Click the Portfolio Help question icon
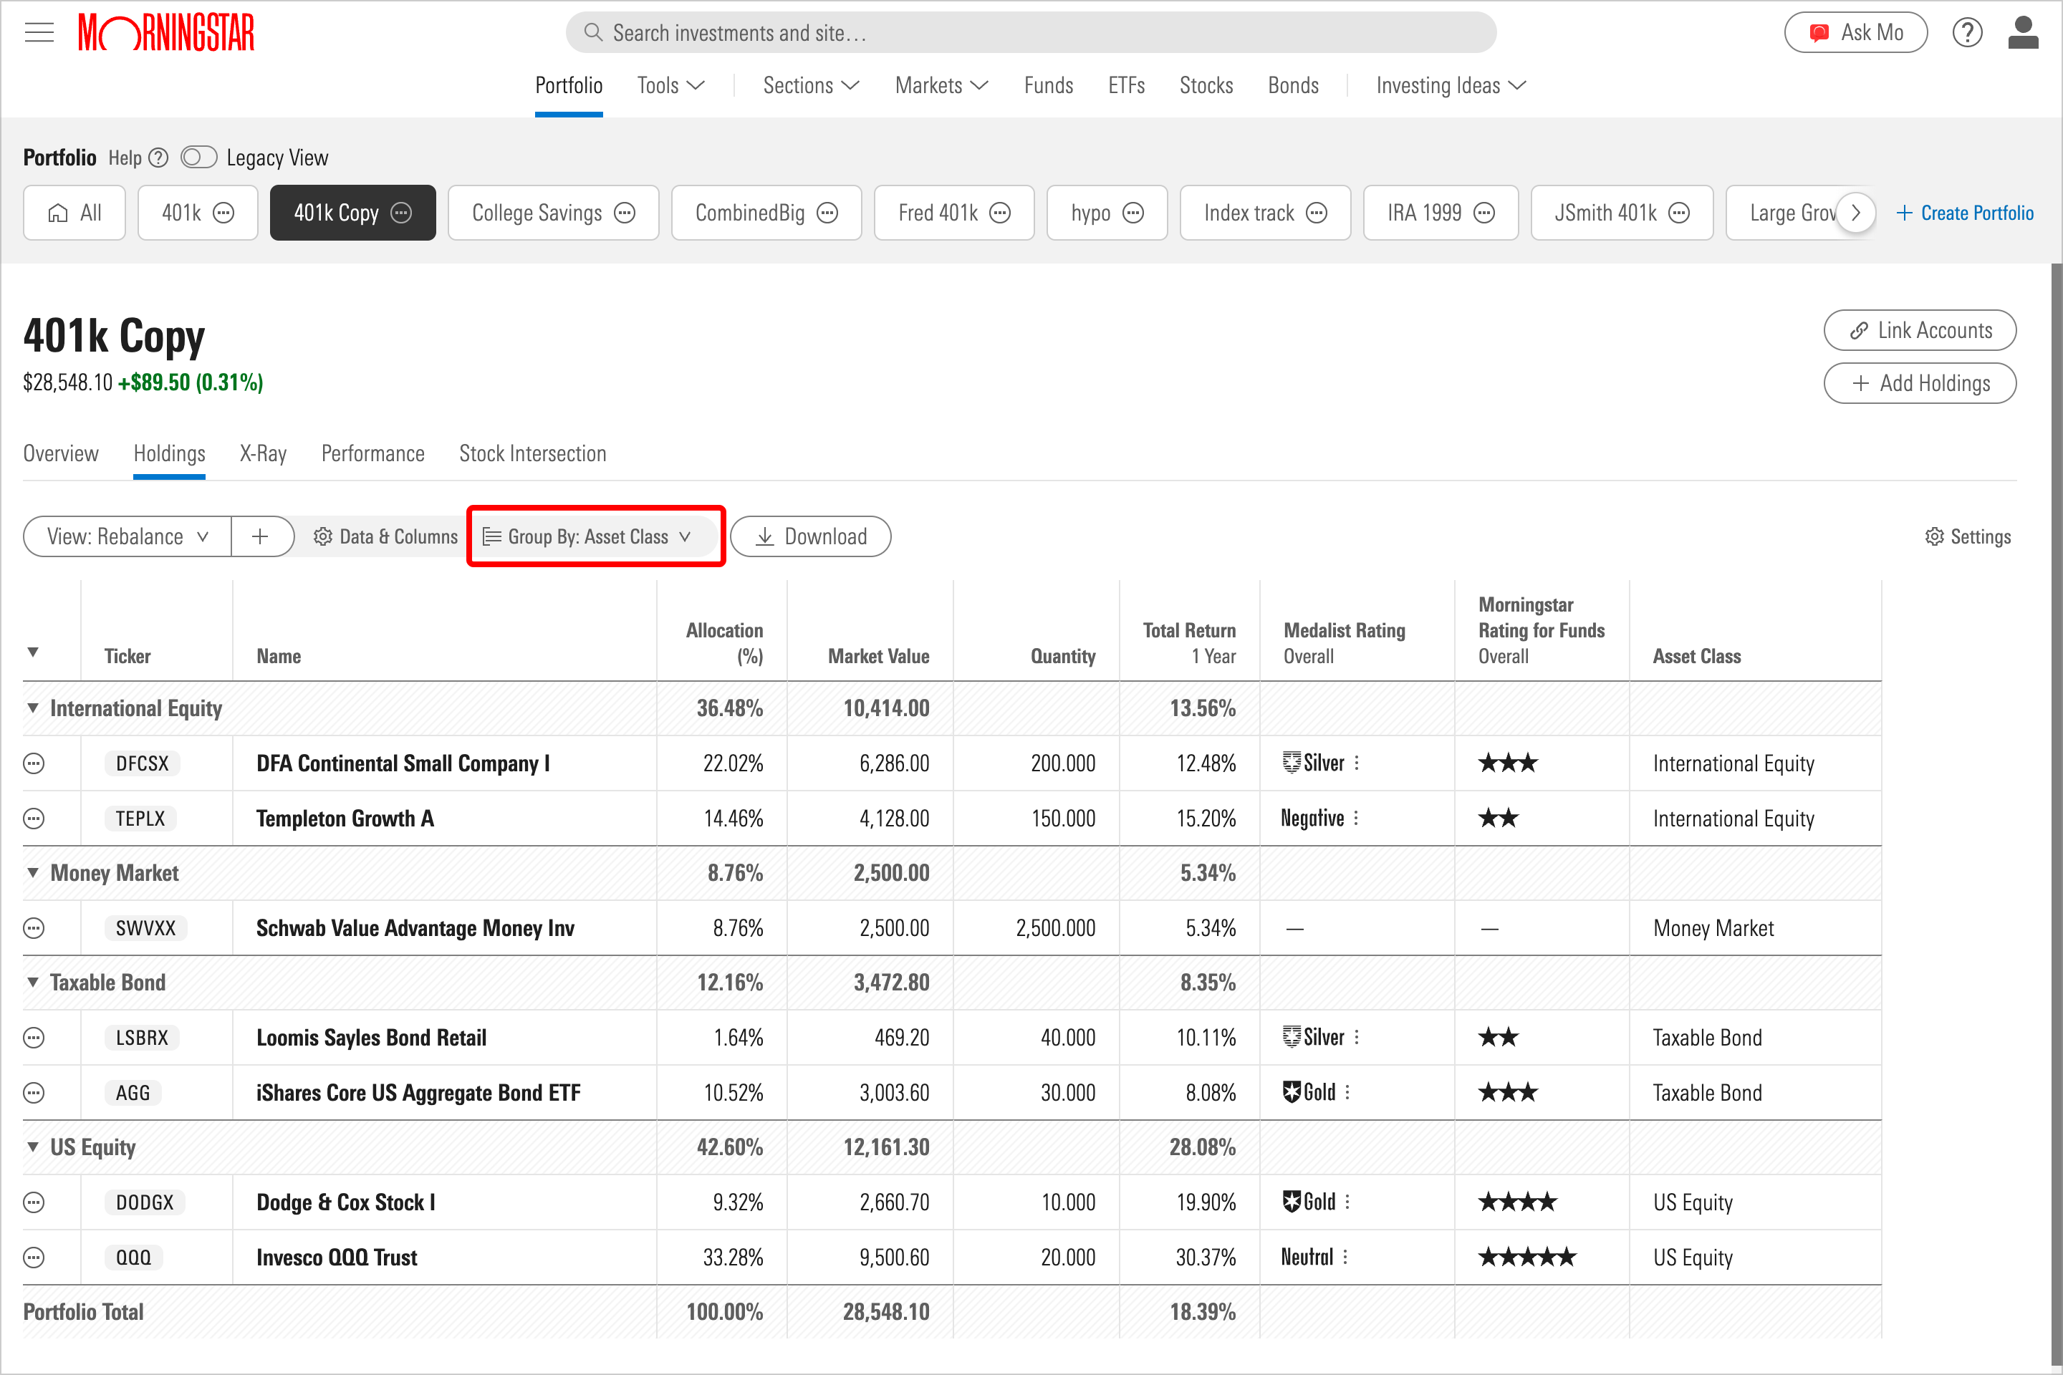This screenshot has height=1375, width=2063. (158, 158)
